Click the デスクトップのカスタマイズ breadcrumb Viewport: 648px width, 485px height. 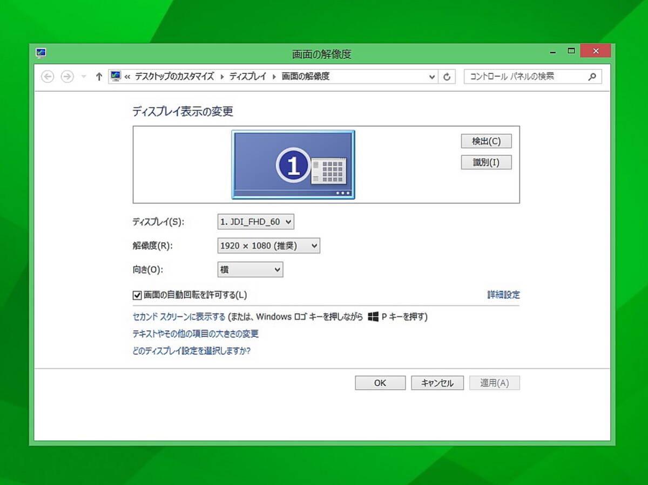point(174,77)
